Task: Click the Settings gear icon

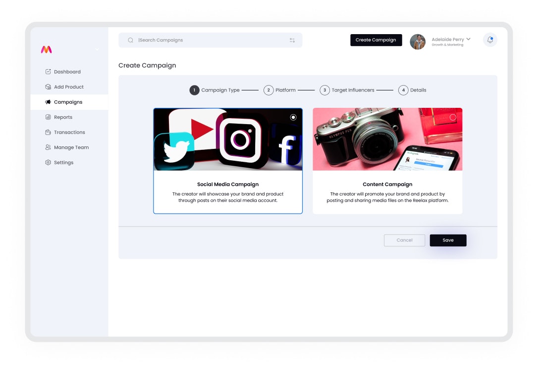Action: point(48,162)
